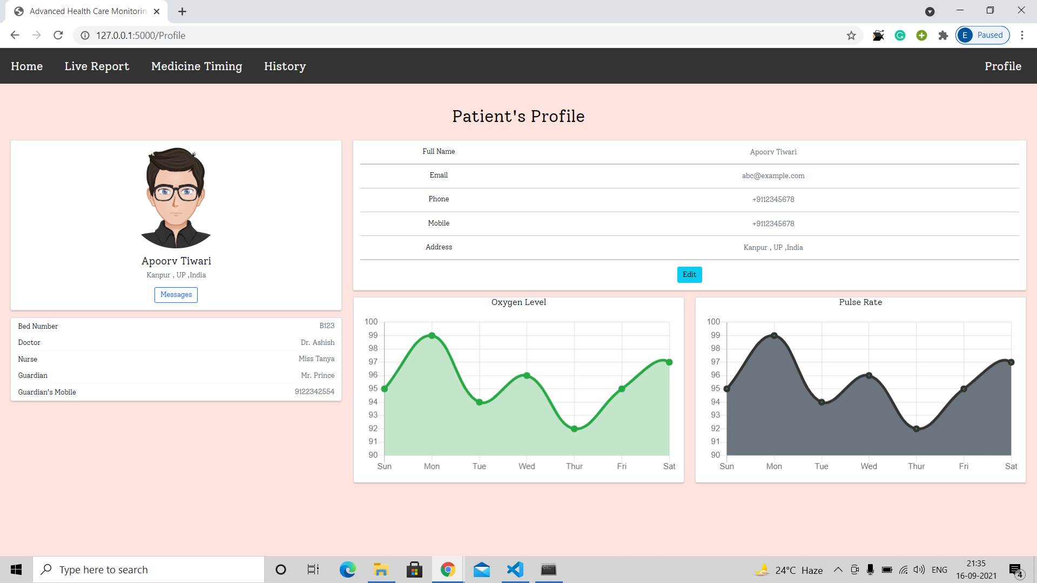Navigate to Home in the navbar
1037x583 pixels.
(x=26, y=66)
